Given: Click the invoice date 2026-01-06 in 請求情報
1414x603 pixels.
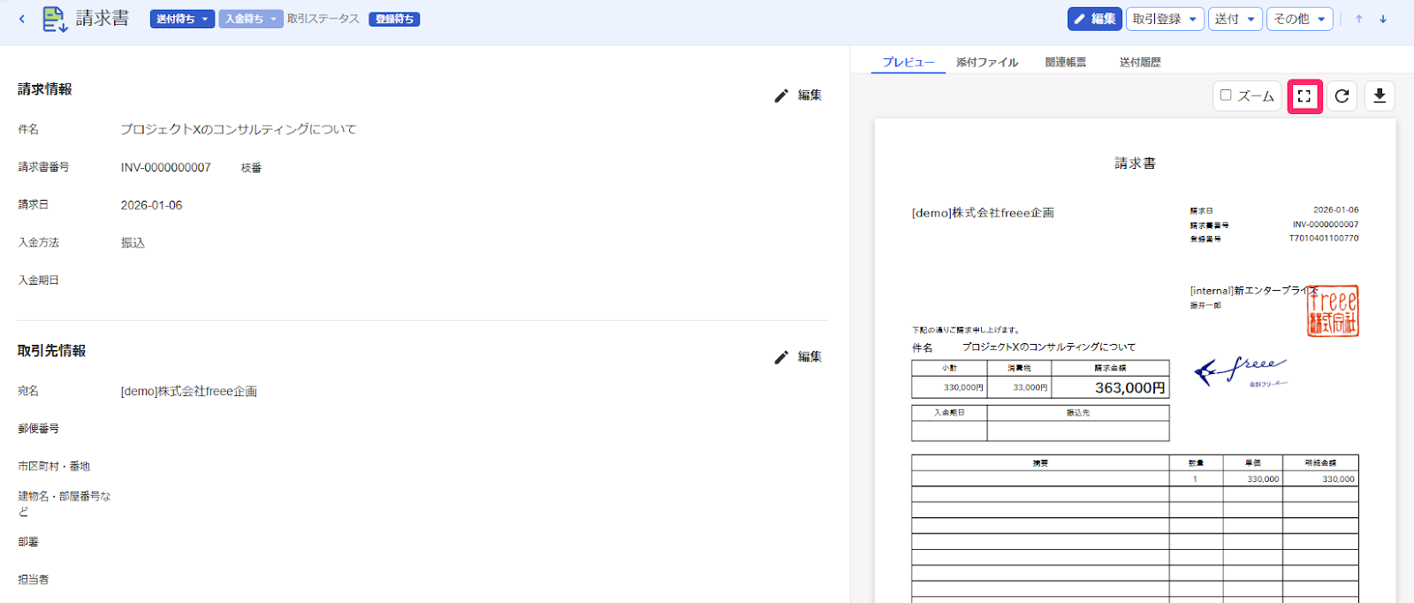Looking at the screenshot, I should tap(151, 205).
